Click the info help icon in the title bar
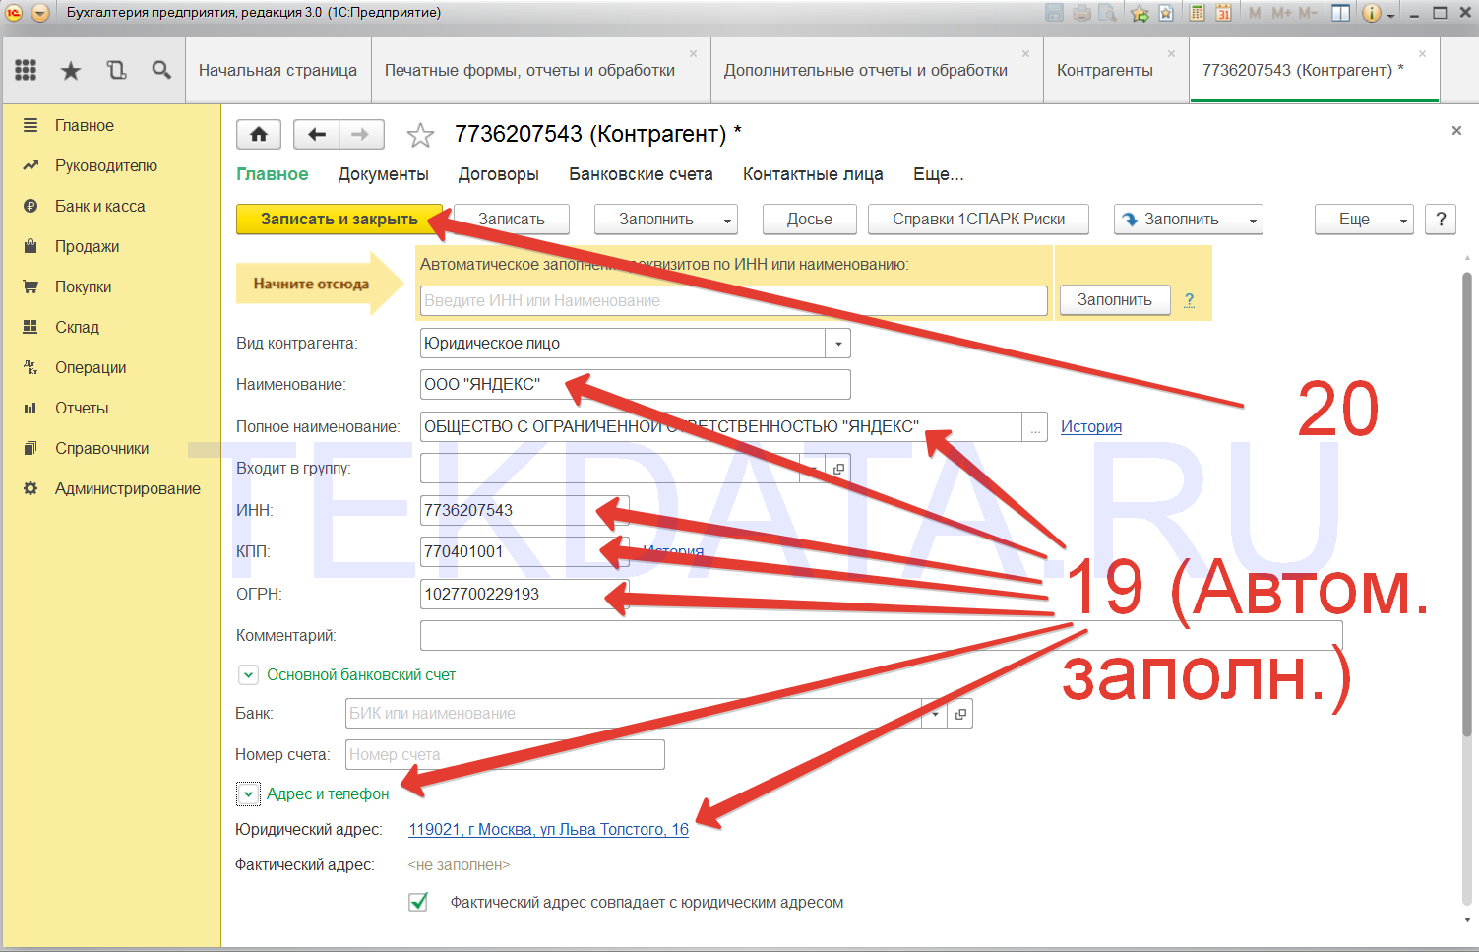Image resolution: width=1479 pixels, height=952 pixels. pos(1371,13)
